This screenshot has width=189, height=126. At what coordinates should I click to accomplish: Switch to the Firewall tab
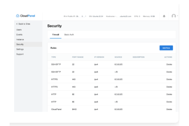pyautogui.click(x=55, y=35)
